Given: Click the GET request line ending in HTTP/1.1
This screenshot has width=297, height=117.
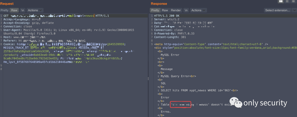Looking at the screenshot, I should [56, 16].
